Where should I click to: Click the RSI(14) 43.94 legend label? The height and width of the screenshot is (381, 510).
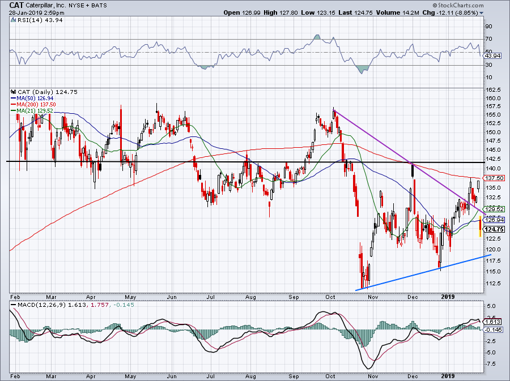click(x=40, y=20)
